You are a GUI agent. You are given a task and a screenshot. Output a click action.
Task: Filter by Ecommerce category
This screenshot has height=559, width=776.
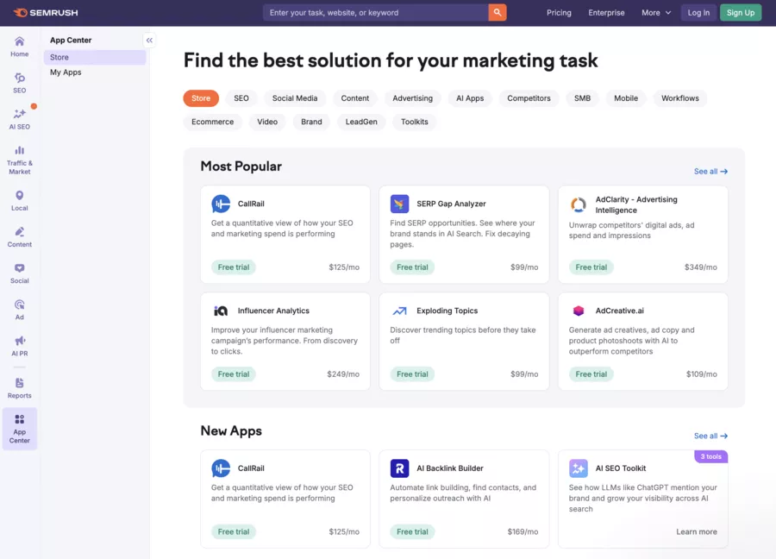point(212,122)
